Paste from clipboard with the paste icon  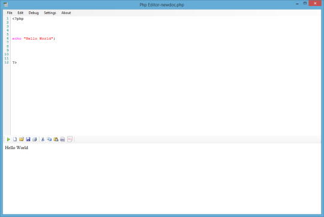56,139
